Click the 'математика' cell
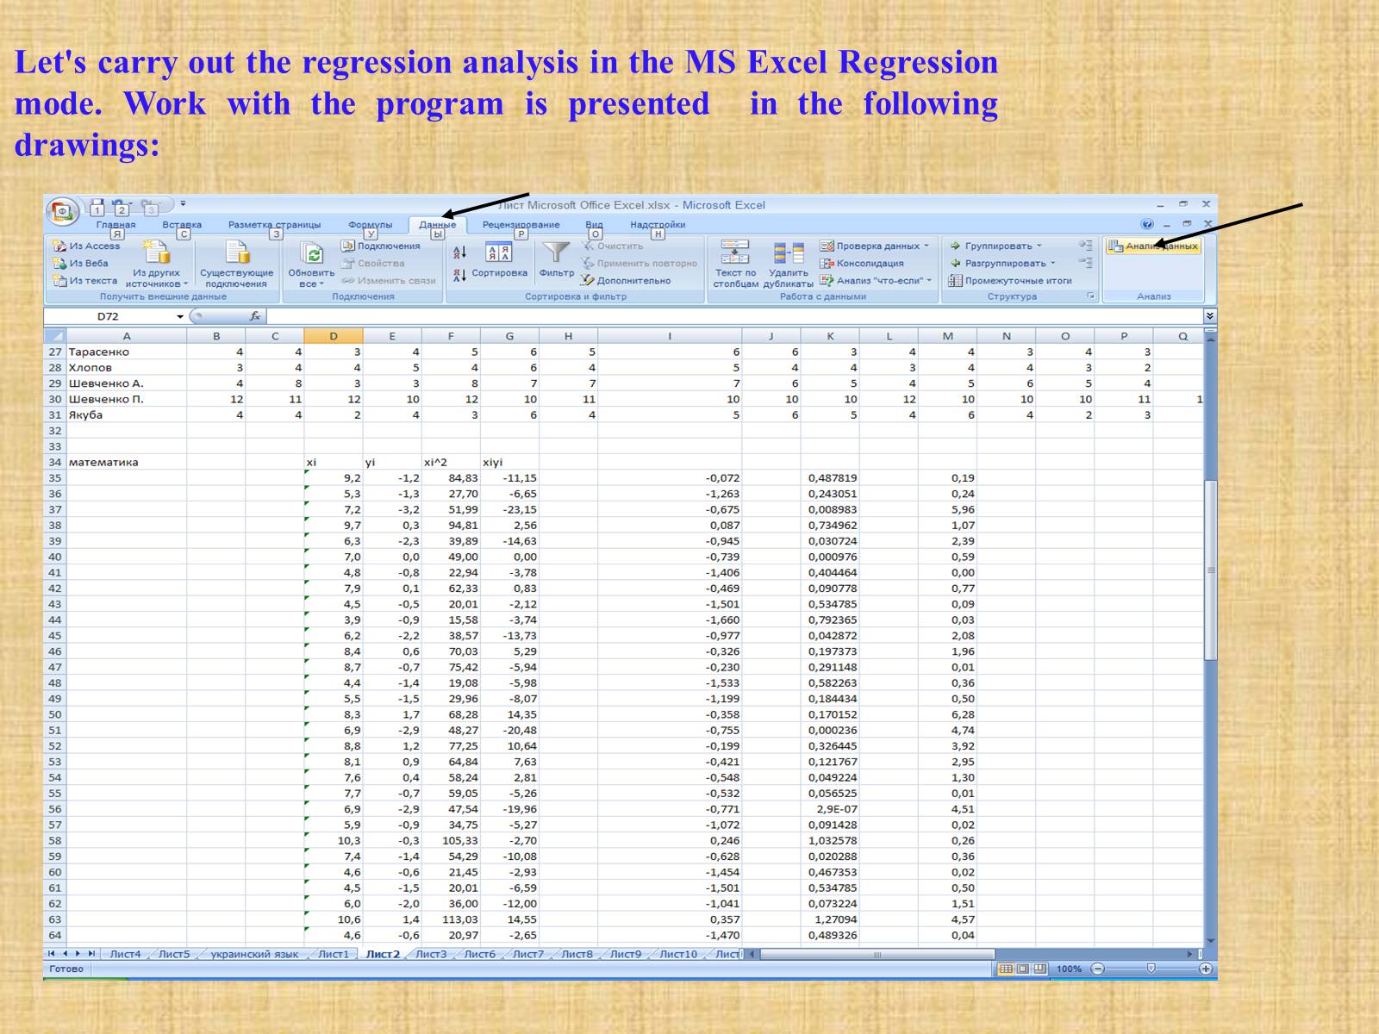Screen dimensions: 1379x1034 point(127,462)
